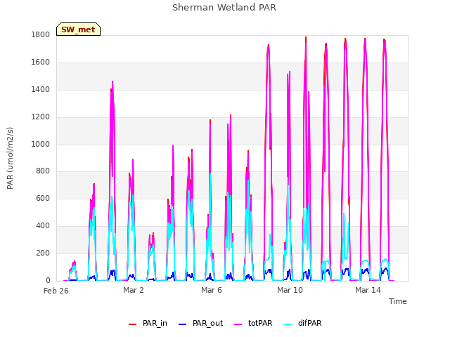Click the 1800 y-axis tick label
450x337 pixels.
(41, 34)
